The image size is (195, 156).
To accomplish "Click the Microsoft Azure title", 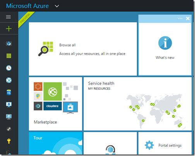I will pyautogui.click(x=27, y=6).
